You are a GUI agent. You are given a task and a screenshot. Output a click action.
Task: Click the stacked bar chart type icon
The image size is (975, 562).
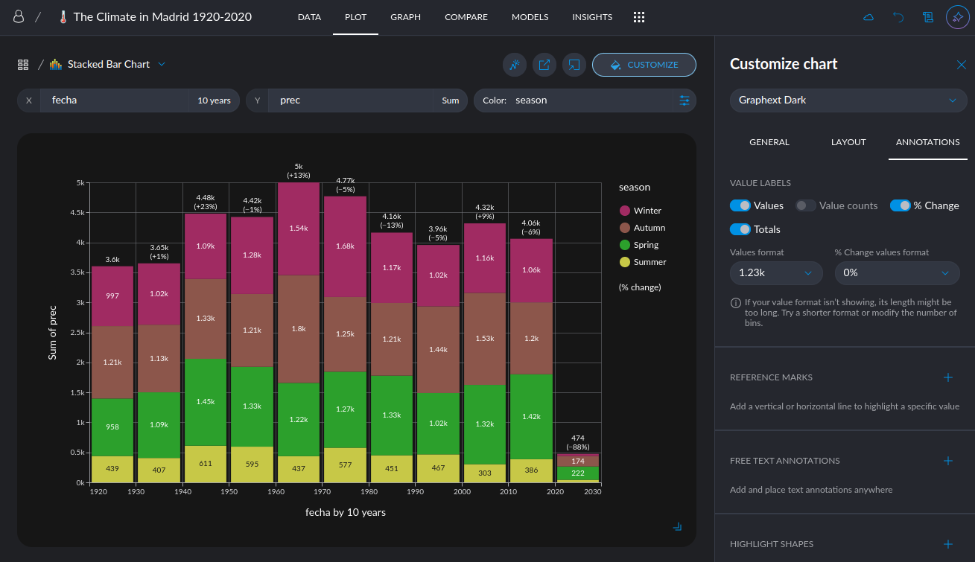[x=56, y=65]
